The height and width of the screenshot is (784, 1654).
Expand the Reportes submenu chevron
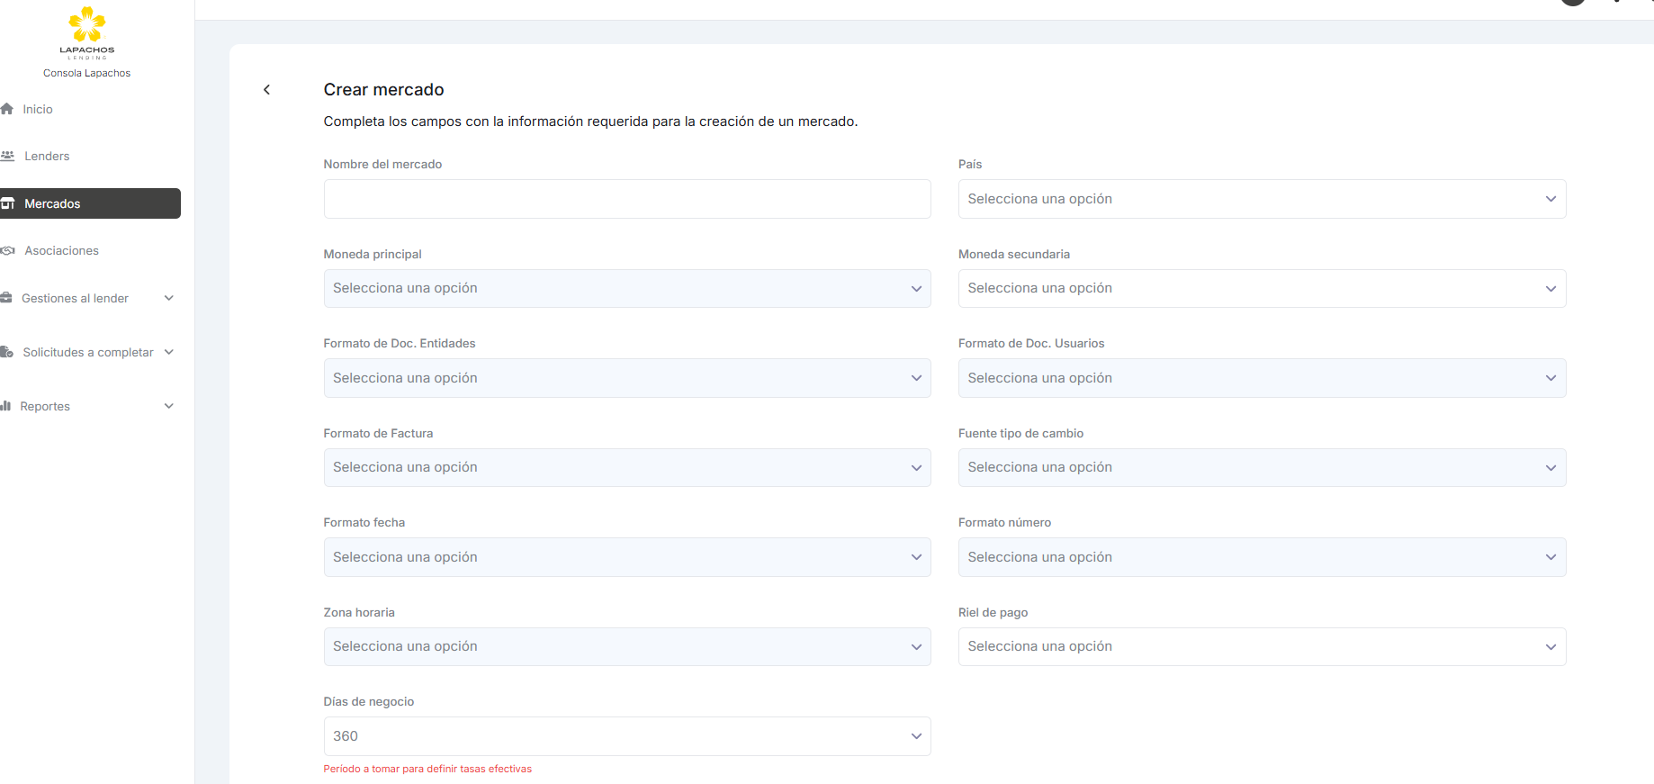point(168,406)
